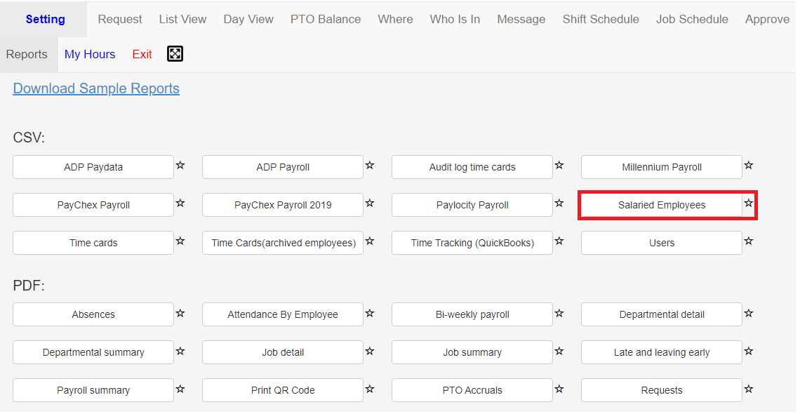Go to the My Hours link
The height and width of the screenshot is (414, 800).
[90, 54]
